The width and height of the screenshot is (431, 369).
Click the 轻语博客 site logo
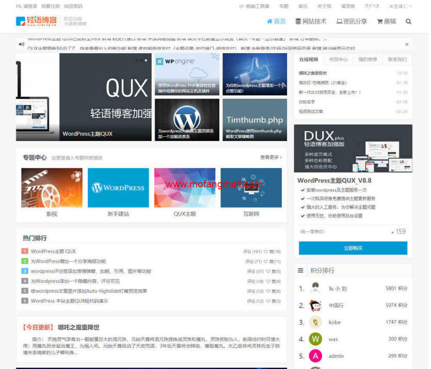[x=36, y=21]
